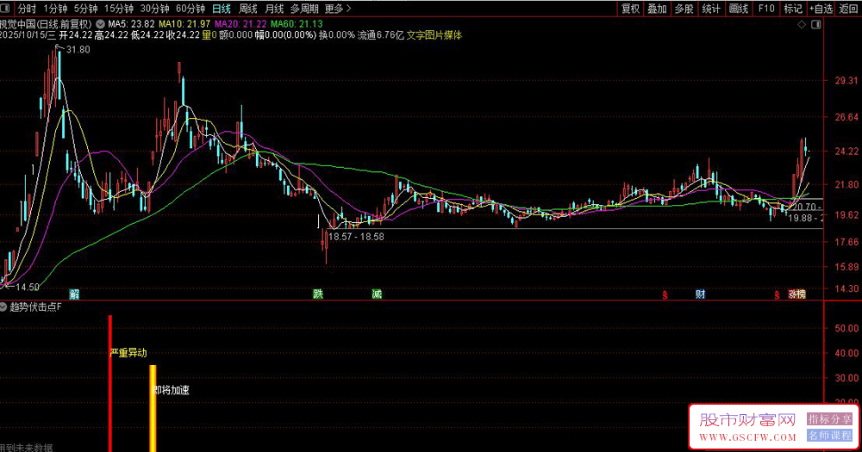Click the 严重异动 signal label
Viewport: 862px width, 452px height.
click(x=128, y=353)
